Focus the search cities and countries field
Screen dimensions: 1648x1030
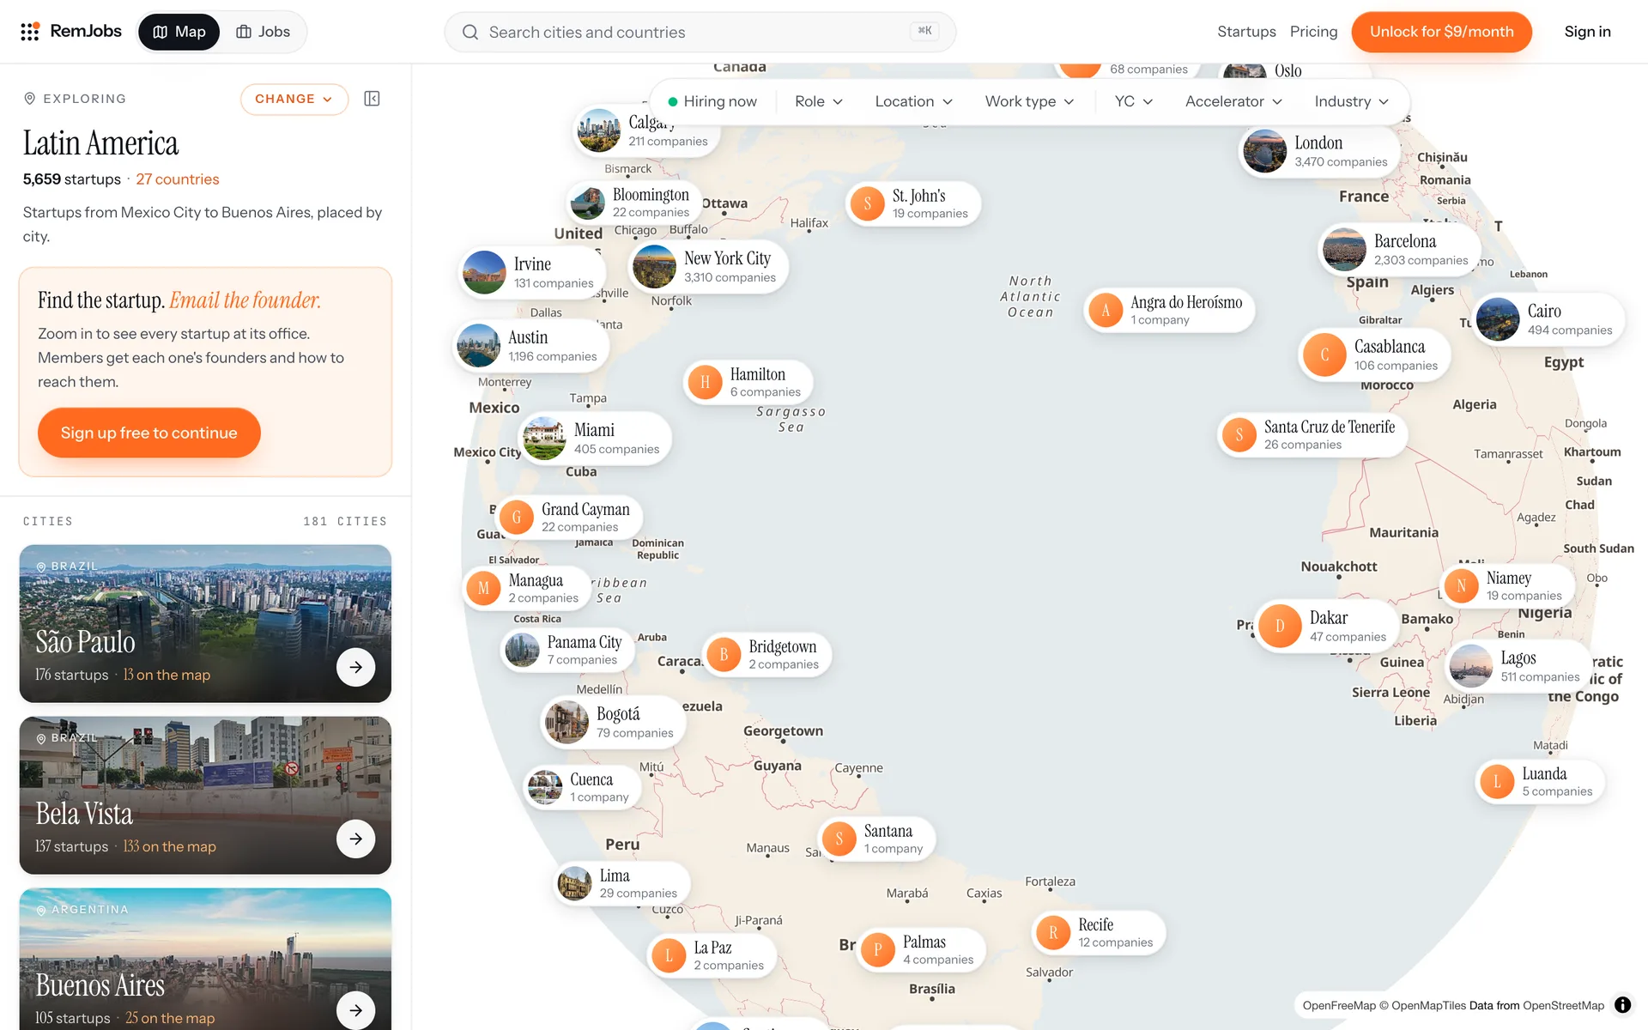tap(700, 33)
